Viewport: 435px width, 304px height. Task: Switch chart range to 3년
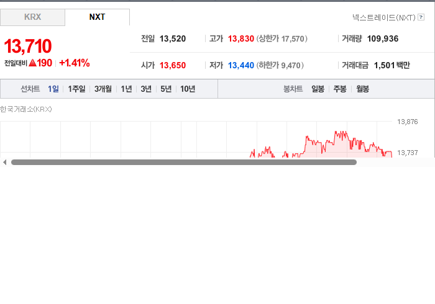pos(146,89)
